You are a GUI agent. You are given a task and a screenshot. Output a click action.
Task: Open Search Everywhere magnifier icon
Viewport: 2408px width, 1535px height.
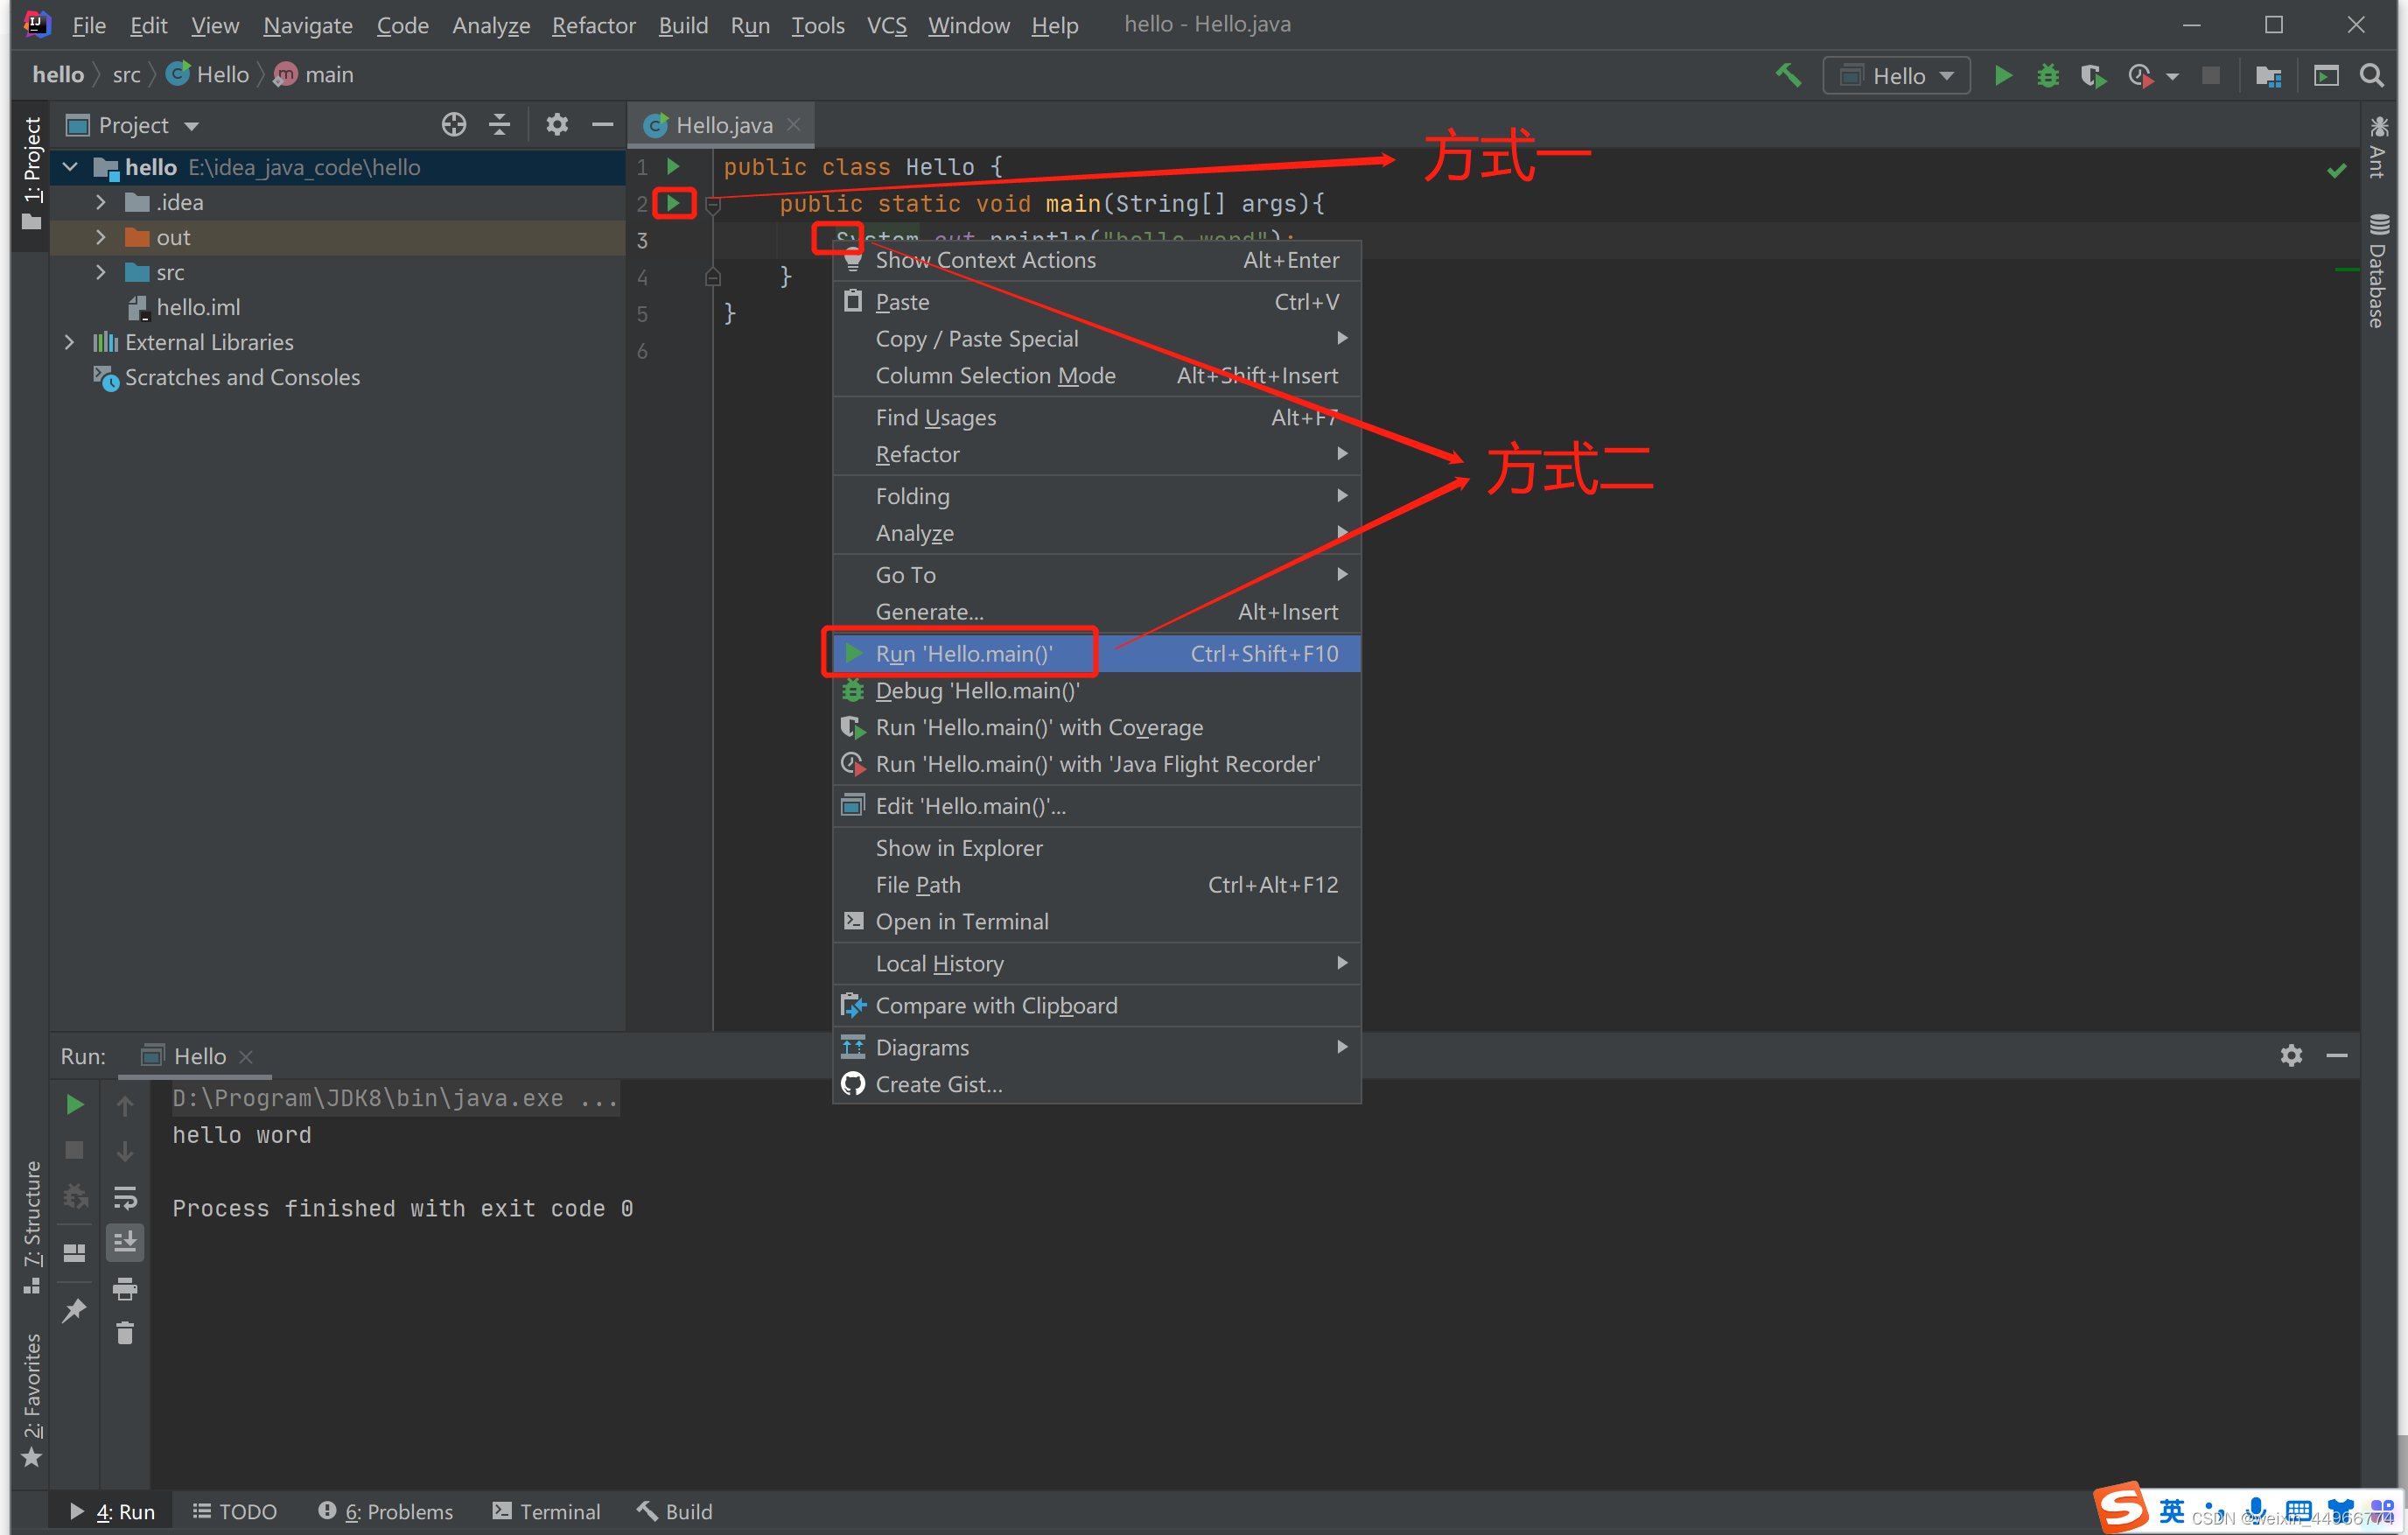[2371, 76]
